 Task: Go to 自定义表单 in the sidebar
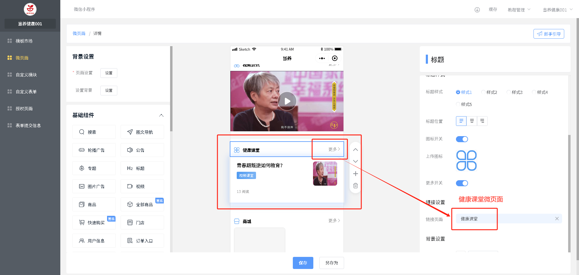click(26, 92)
